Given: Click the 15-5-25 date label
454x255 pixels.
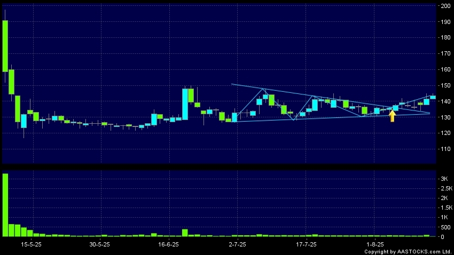Looking at the screenshot, I should 31,244.
